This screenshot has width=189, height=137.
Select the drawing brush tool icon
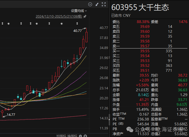(x=97, y=4)
